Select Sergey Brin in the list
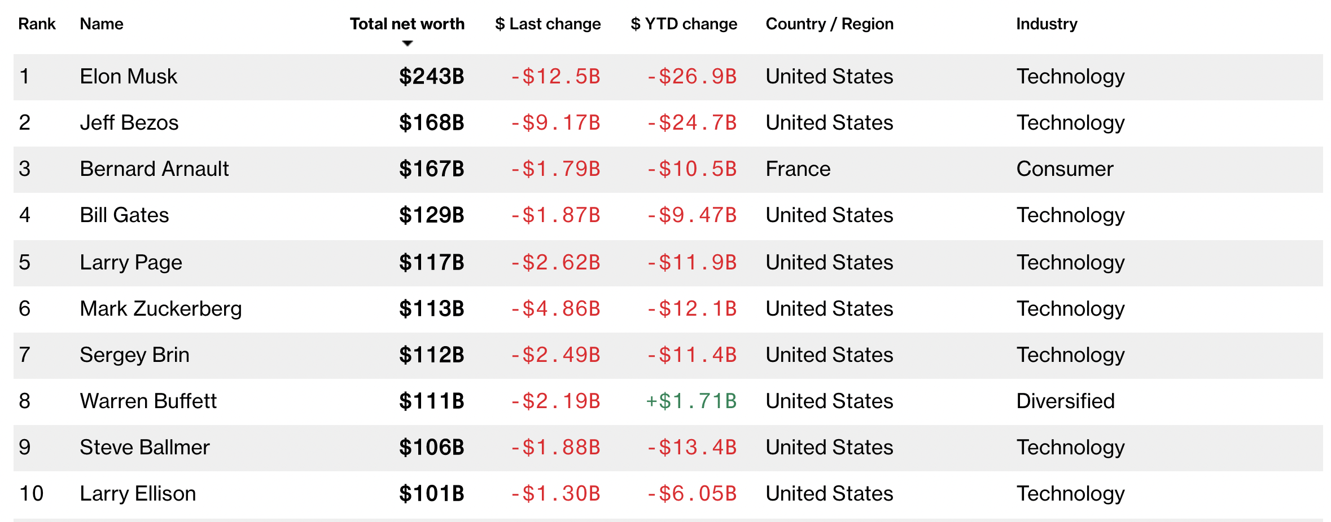 point(134,355)
